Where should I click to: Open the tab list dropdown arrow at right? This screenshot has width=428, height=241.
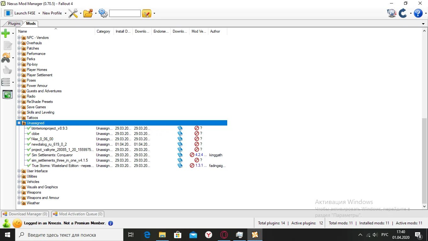click(x=423, y=24)
